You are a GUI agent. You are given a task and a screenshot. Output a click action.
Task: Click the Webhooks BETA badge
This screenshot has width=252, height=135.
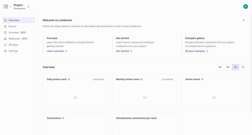(x=25, y=38)
